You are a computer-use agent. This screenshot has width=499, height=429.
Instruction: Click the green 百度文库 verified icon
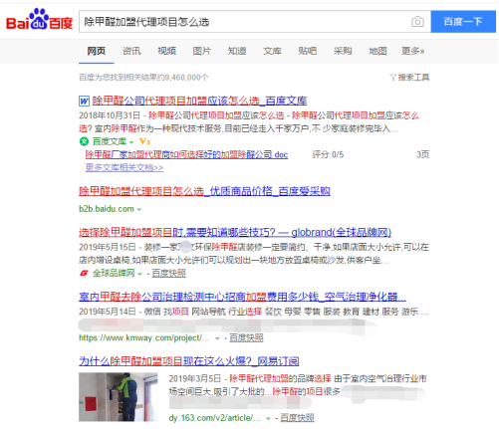(84, 141)
